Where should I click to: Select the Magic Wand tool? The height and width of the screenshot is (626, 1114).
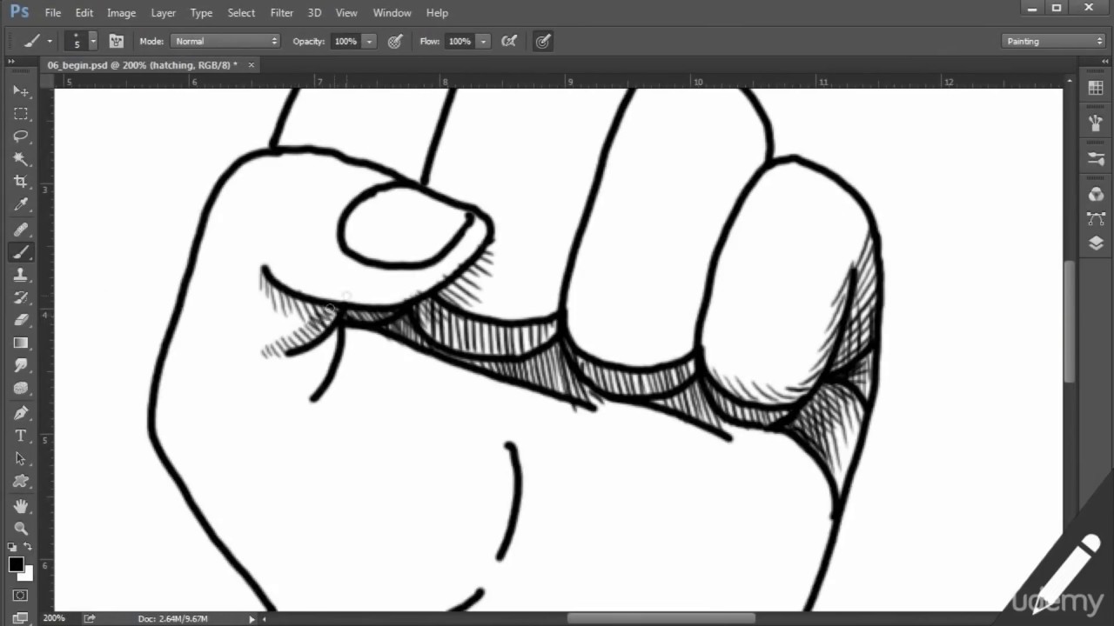coord(21,159)
